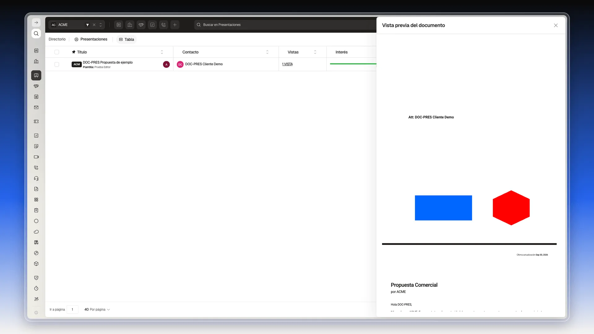Close the Vista previa del documento panel
Image resolution: width=594 pixels, height=334 pixels.
pyautogui.click(x=556, y=25)
